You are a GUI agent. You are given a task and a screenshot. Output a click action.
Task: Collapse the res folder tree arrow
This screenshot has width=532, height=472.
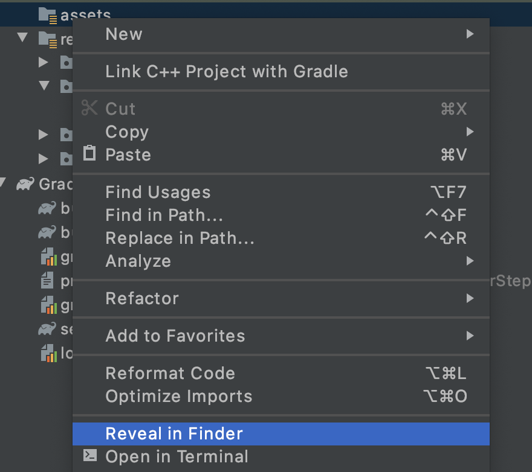tap(23, 38)
